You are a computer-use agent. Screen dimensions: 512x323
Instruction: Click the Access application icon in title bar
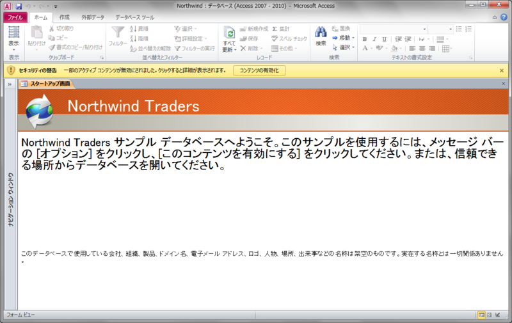7,6
